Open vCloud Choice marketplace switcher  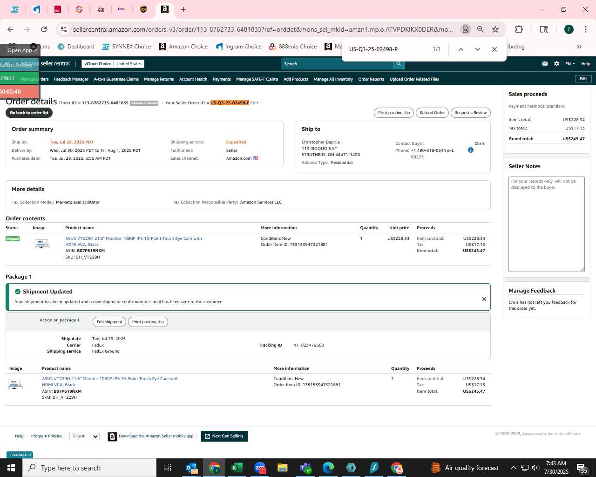pos(113,64)
